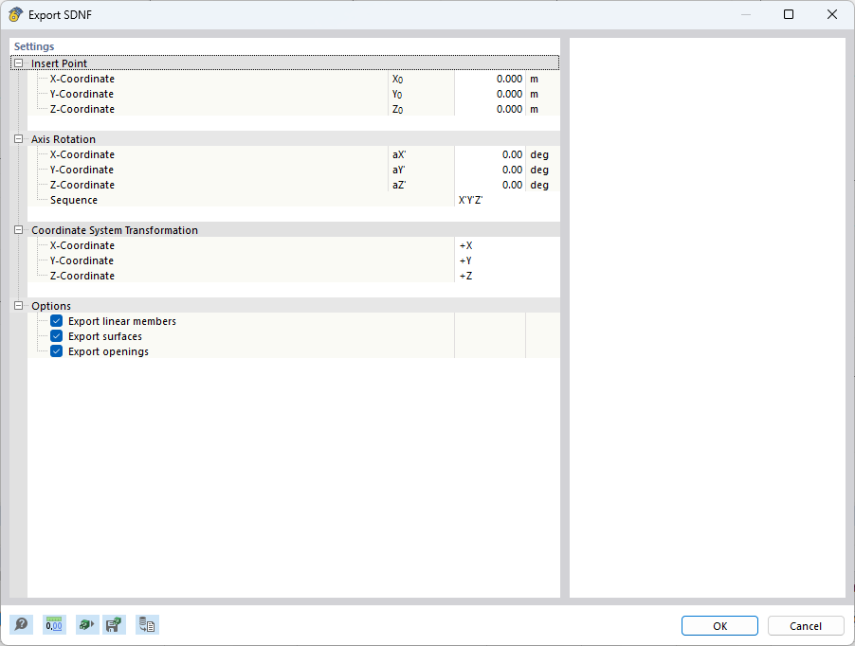This screenshot has height=646, width=855.
Task: Copy the settings table to clipboard
Action: [147, 624]
